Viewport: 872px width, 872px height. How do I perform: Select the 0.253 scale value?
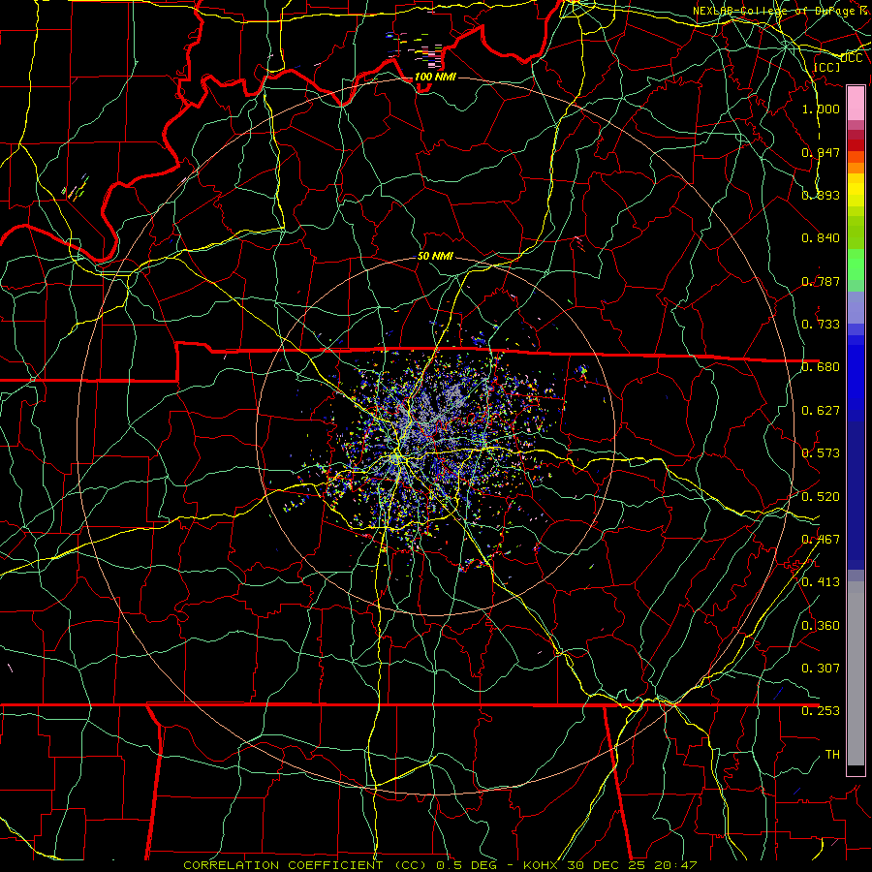click(x=821, y=711)
